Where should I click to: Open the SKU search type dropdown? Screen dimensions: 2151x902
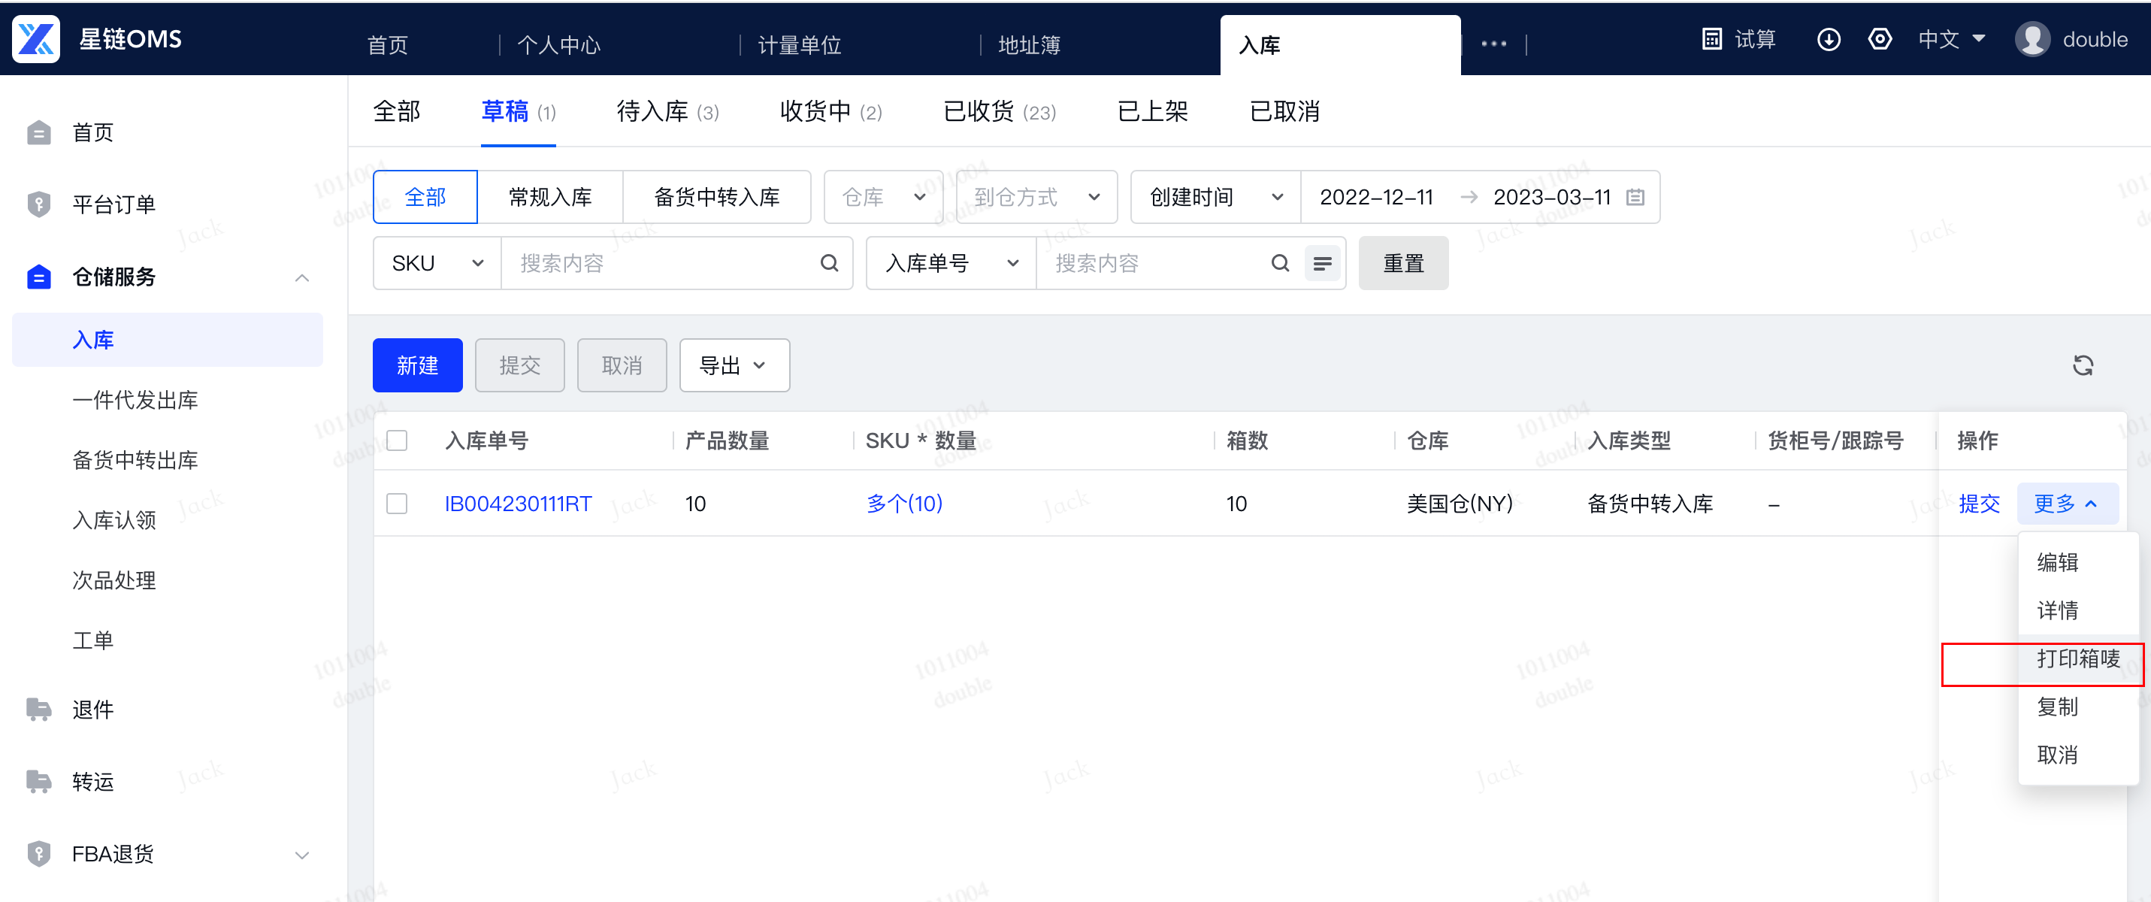[x=437, y=264]
